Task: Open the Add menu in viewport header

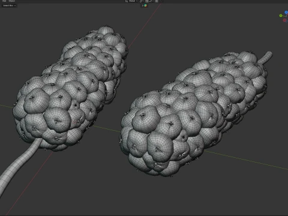Action: (4, 1)
